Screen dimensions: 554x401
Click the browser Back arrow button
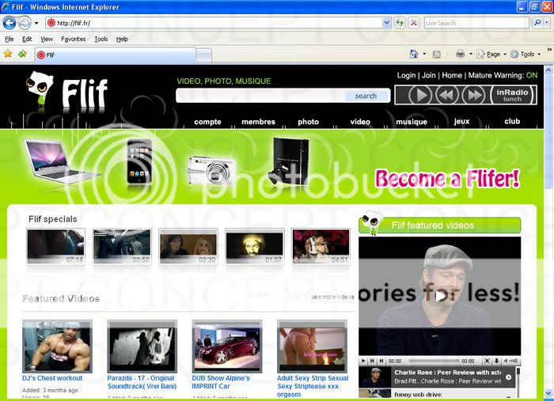(x=9, y=23)
